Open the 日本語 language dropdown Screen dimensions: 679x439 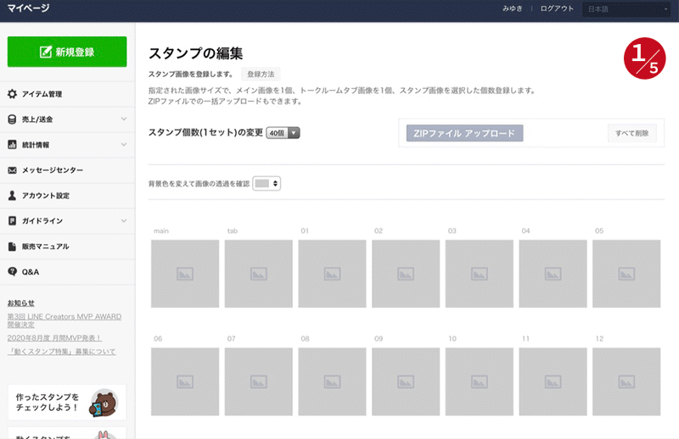[x=626, y=9]
